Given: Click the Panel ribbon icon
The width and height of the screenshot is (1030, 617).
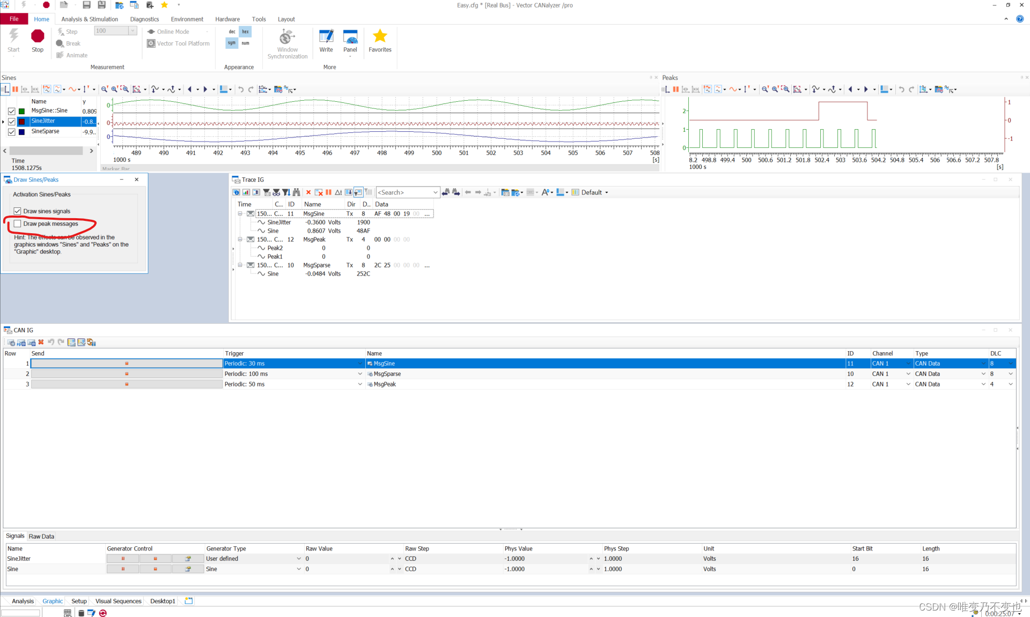Looking at the screenshot, I should tap(350, 36).
